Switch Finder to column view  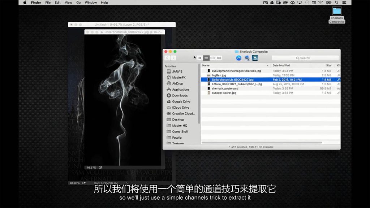click(x=212, y=58)
